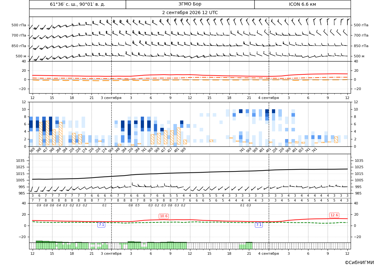374x265 pixels.
Task: Click the station title ЗГМО Бор
Action: click(x=190, y=4)
